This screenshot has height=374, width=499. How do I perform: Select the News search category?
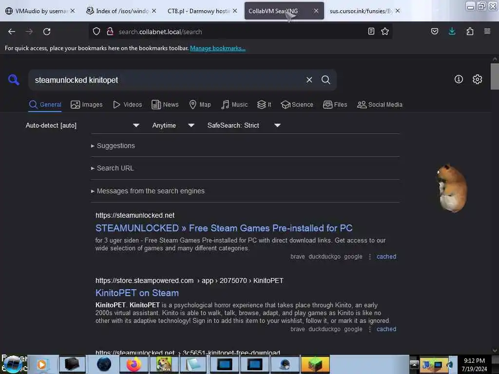(x=165, y=105)
